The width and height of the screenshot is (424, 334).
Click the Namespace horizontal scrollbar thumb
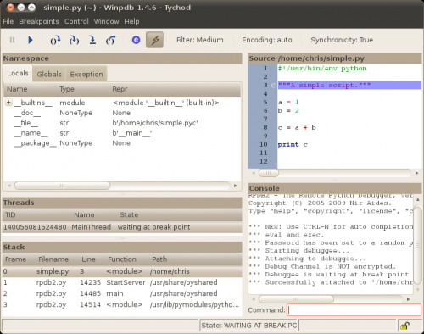(62, 186)
